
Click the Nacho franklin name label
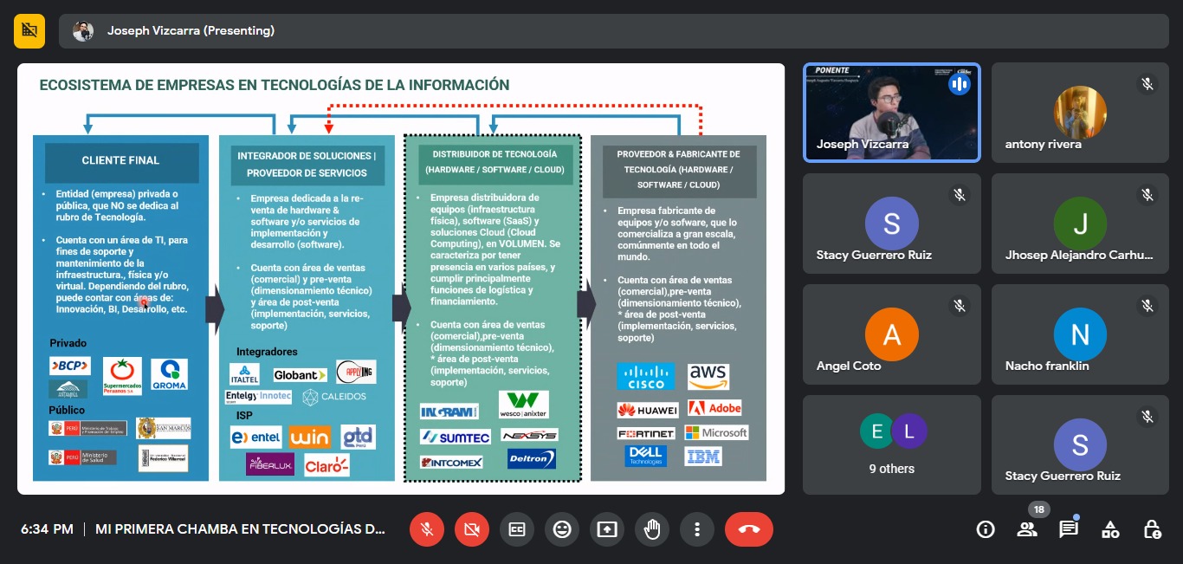click(x=1047, y=366)
